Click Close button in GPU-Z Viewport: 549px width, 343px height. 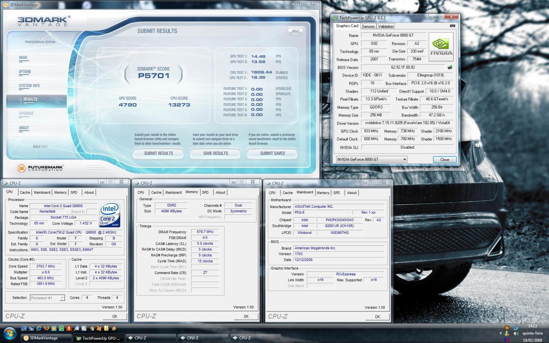point(445,160)
